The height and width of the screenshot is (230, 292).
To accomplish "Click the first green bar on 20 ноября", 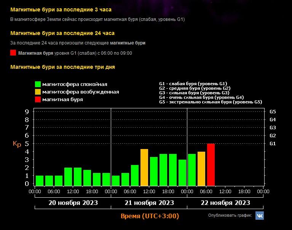I will (39, 181).
